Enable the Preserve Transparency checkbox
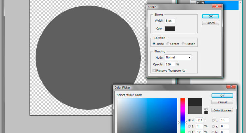 pyautogui.click(x=154, y=70)
